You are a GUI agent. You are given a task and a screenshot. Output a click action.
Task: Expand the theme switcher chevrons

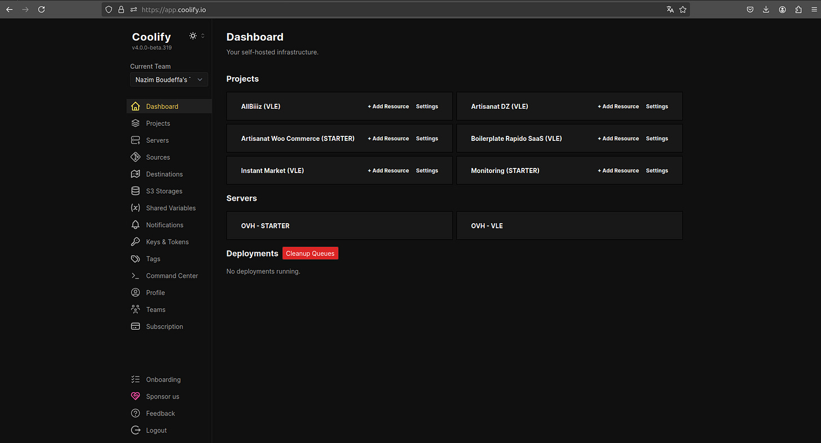pos(203,36)
